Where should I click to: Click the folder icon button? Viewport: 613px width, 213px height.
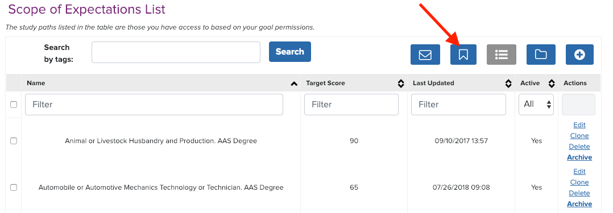pos(541,55)
